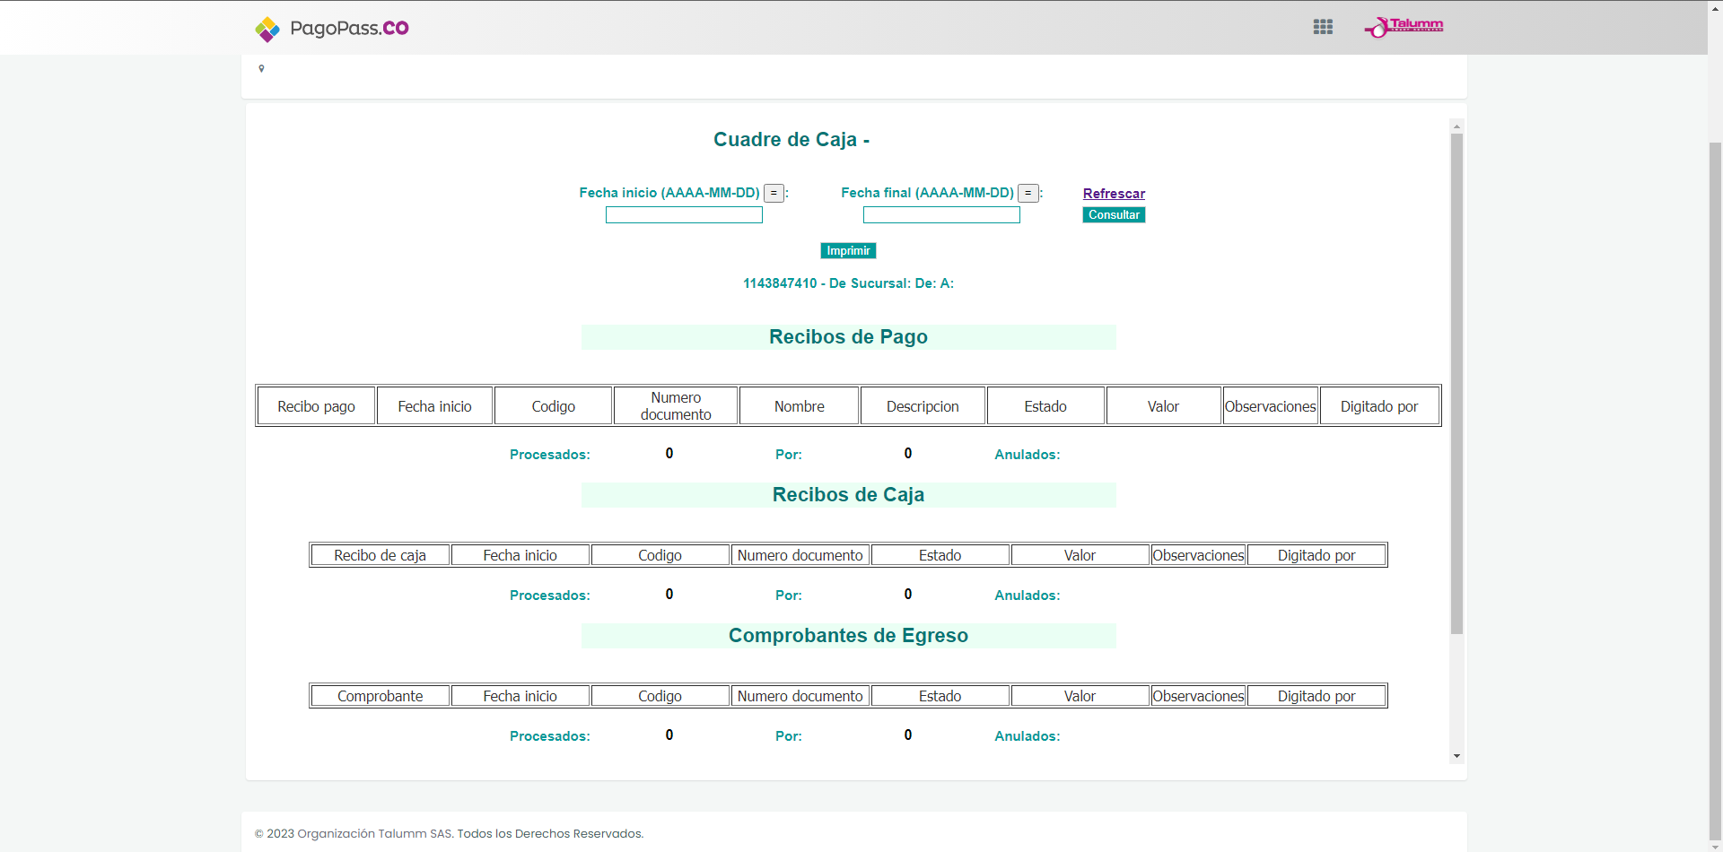1723x852 pixels.
Task: Click the Recibo pago column header
Action: [x=316, y=406]
